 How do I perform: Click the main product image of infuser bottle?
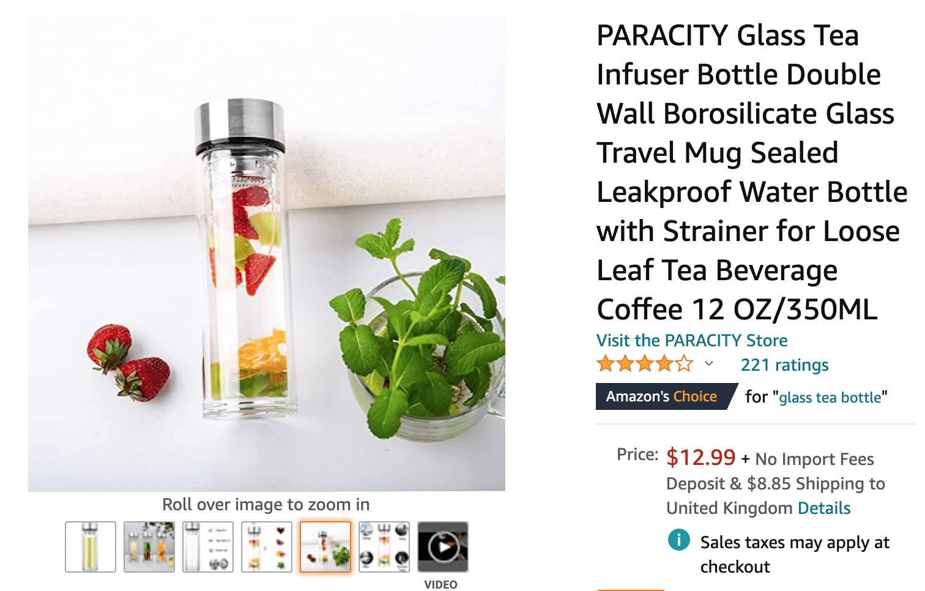click(267, 253)
